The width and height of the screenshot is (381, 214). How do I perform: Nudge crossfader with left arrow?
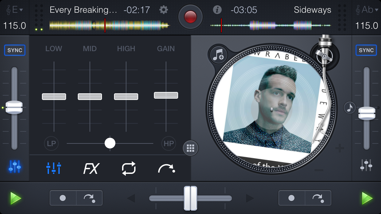(x=131, y=198)
